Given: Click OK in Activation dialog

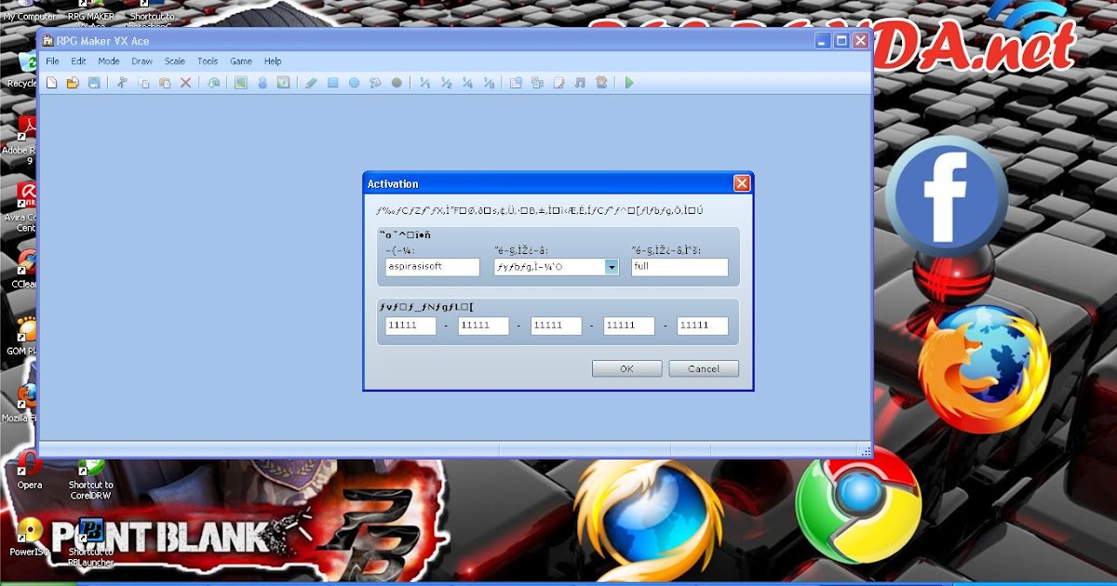Looking at the screenshot, I should [626, 369].
